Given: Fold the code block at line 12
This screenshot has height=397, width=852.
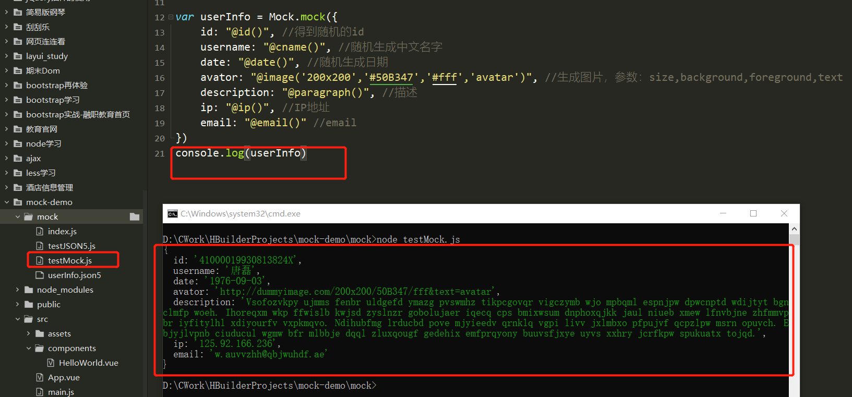Looking at the screenshot, I should 171,17.
